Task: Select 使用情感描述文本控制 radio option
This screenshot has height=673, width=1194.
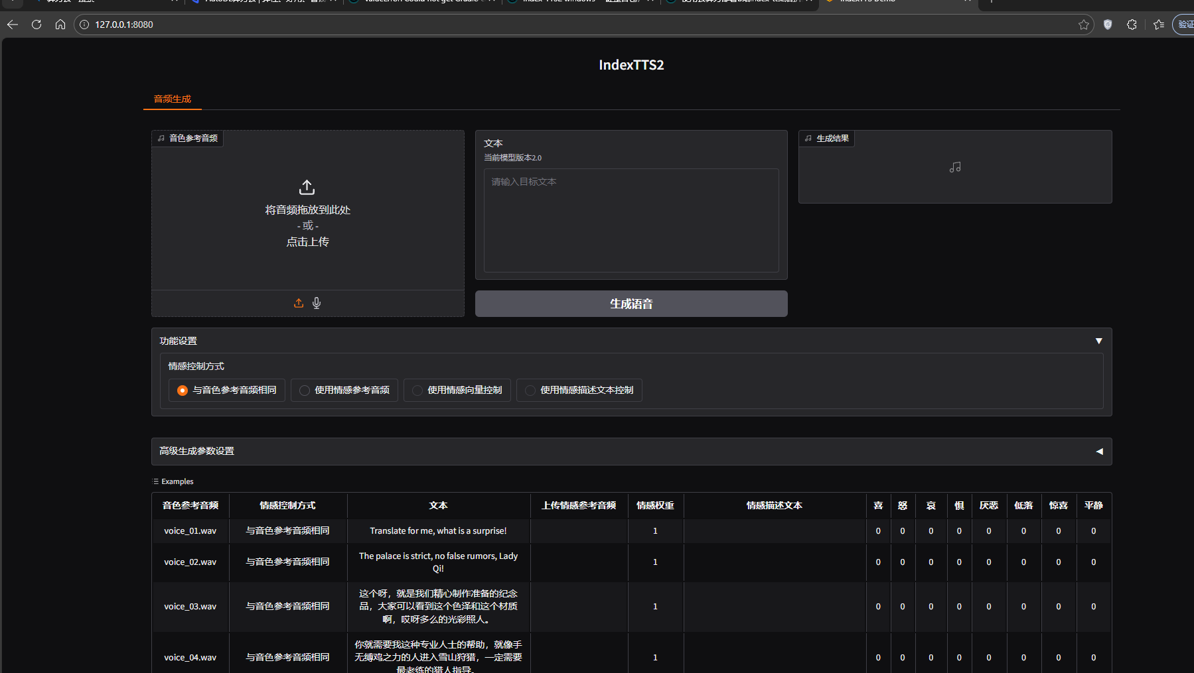Action: (x=530, y=391)
